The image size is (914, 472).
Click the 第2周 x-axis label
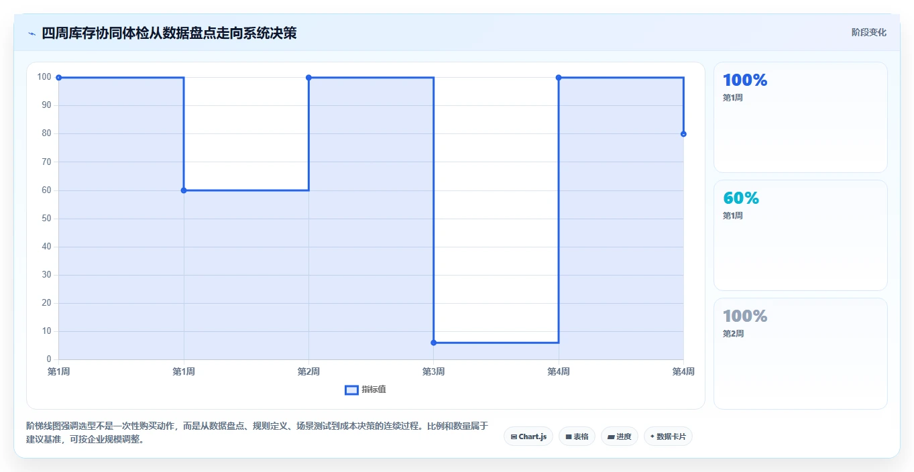pos(308,371)
